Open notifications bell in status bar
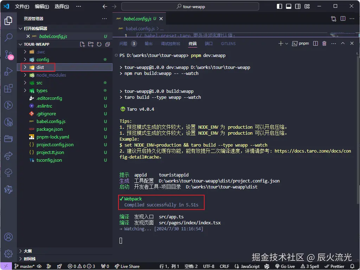Viewport: 360px width, 270px height. click(x=352, y=266)
